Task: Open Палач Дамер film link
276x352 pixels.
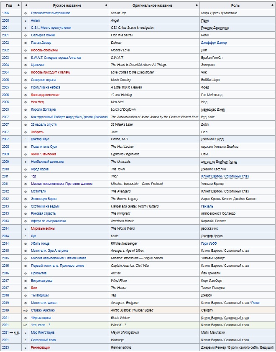Action: tap(41, 43)
